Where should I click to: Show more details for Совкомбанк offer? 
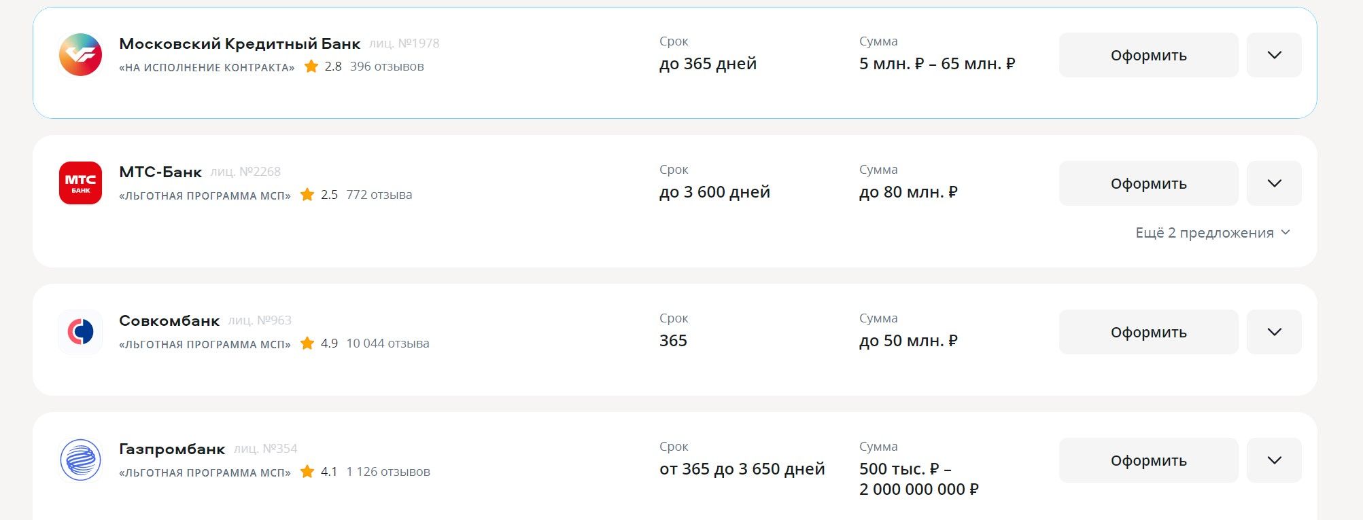coord(1274,332)
